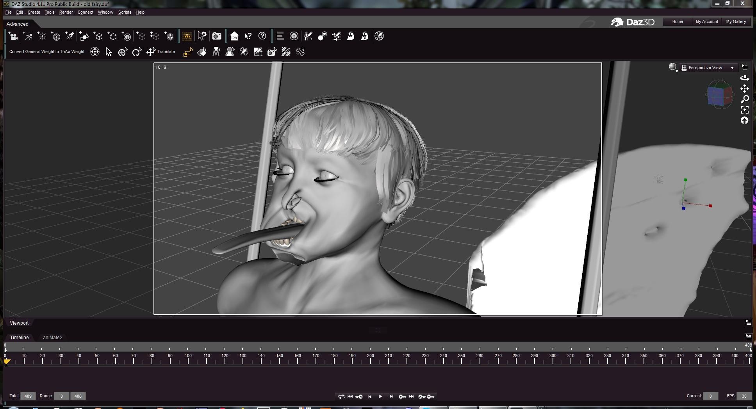
Task: Click the FPS value field
Action: 744,396
